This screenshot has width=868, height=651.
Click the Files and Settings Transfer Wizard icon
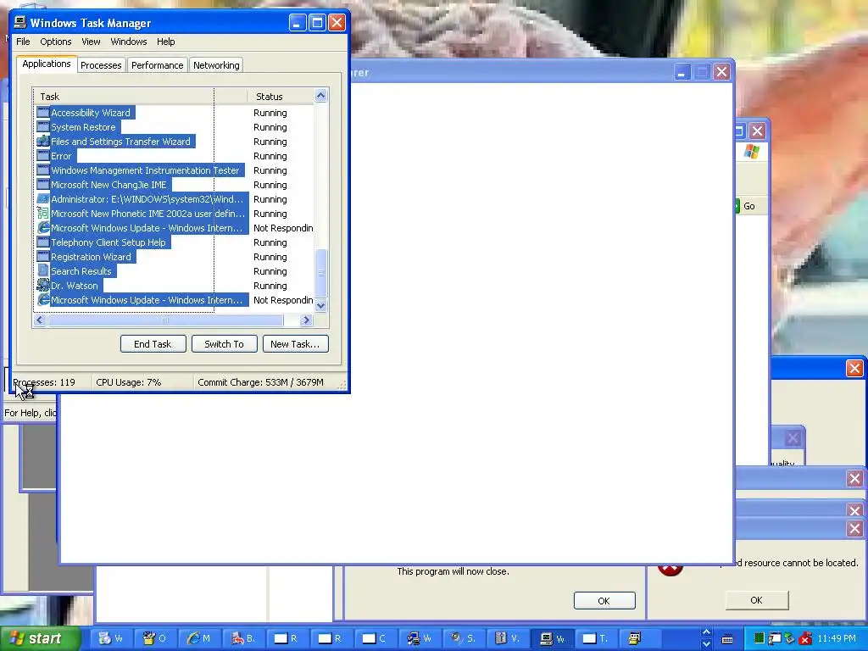click(x=43, y=142)
